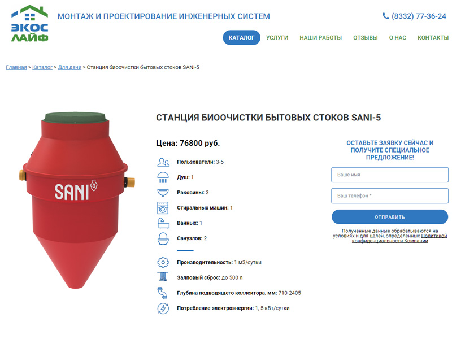The height and width of the screenshot is (339, 452).
Task: Open the Каталог menu item
Action: pyautogui.click(x=242, y=38)
